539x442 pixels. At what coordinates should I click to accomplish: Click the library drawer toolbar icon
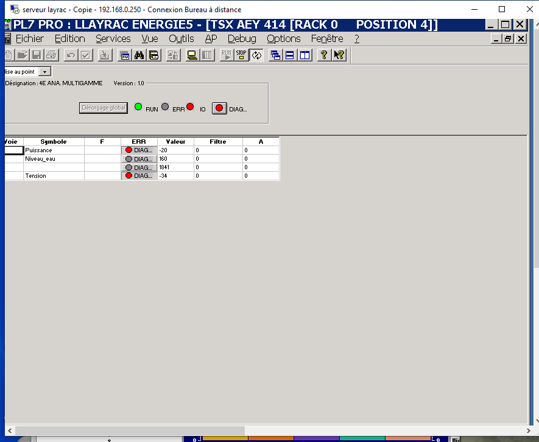154,55
